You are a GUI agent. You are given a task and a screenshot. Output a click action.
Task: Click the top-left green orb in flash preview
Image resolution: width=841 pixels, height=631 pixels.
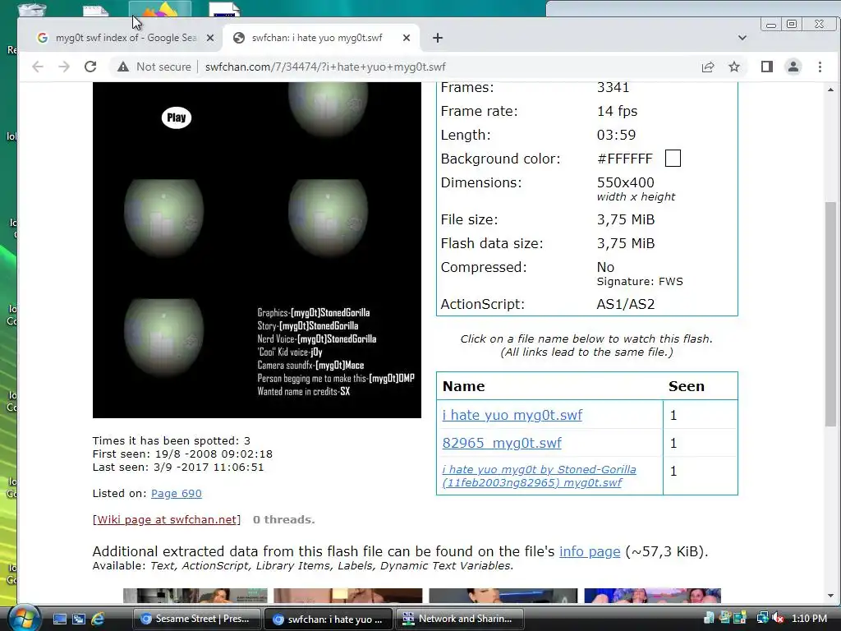point(163,217)
